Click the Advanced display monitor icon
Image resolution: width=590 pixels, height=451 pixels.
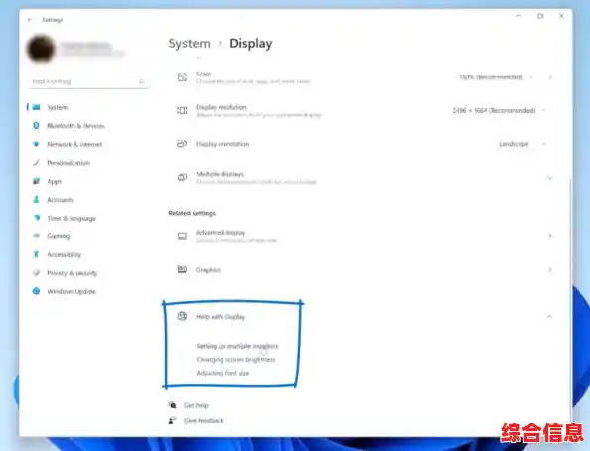point(182,236)
